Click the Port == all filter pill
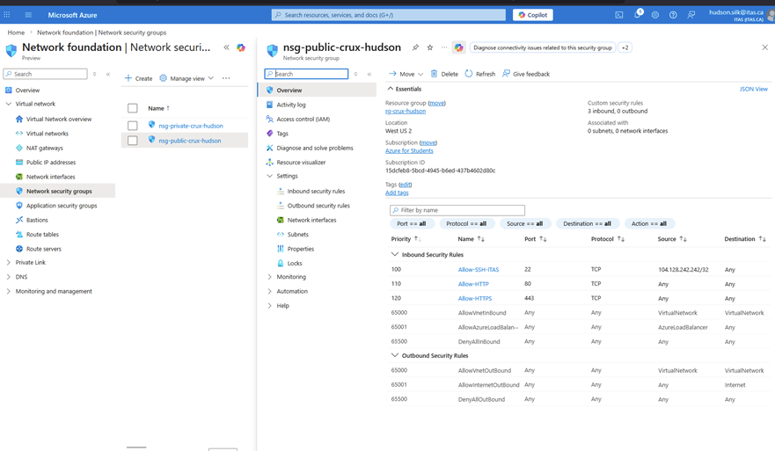Screen dimensions: 775x451 [x=412, y=224]
